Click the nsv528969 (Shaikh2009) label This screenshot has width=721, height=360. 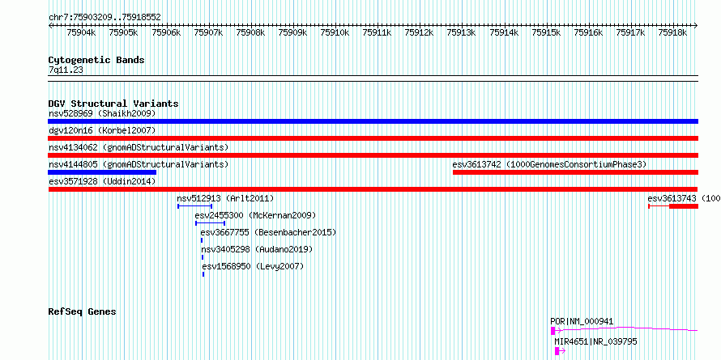[102, 113]
